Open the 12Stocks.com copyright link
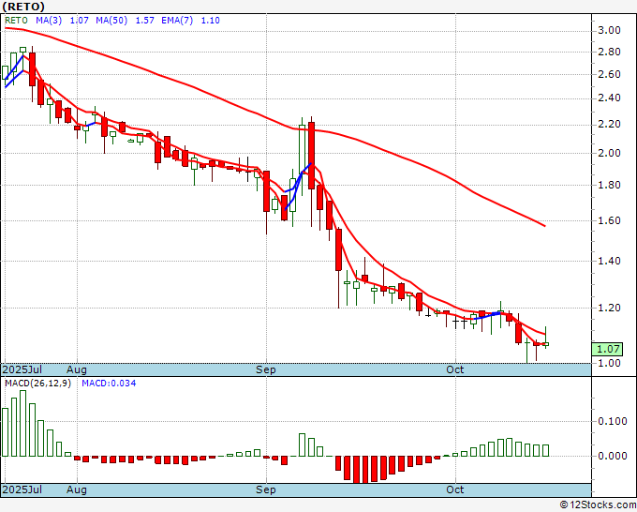The width and height of the screenshot is (637, 512). [598, 505]
